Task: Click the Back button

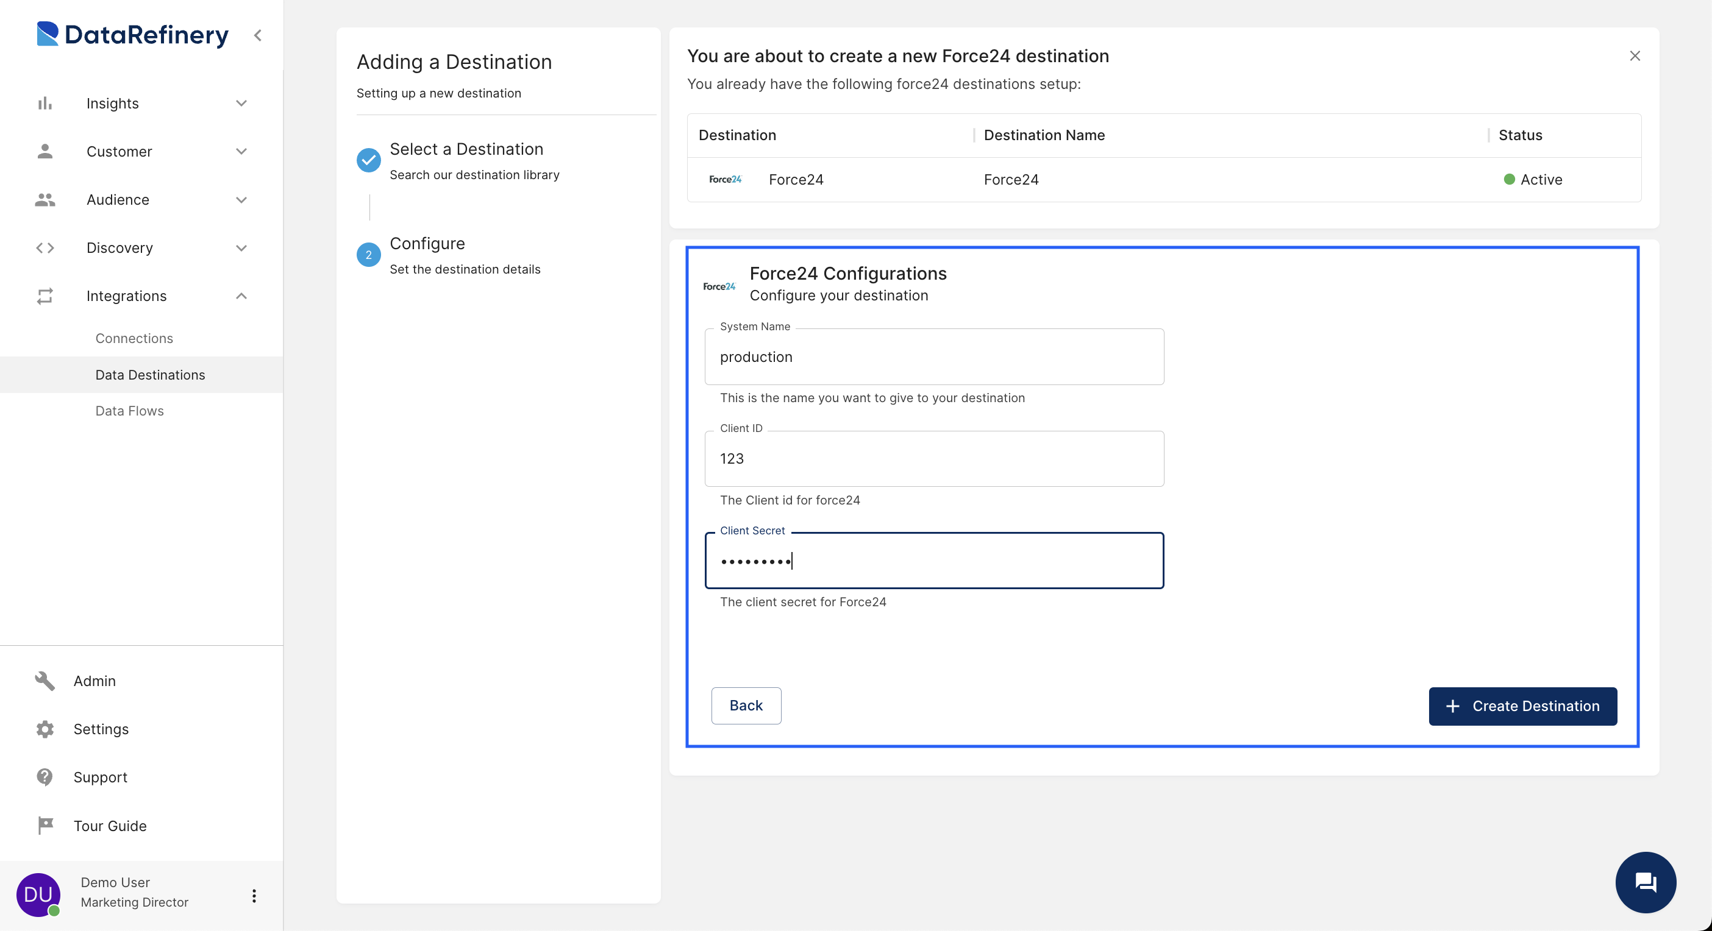Action: (746, 705)
